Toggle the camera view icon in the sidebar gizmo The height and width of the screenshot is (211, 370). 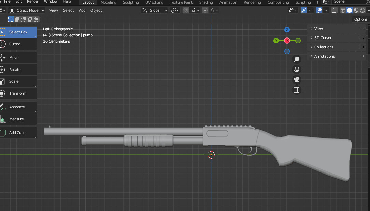pyautogui.click(x=297, y=80)
